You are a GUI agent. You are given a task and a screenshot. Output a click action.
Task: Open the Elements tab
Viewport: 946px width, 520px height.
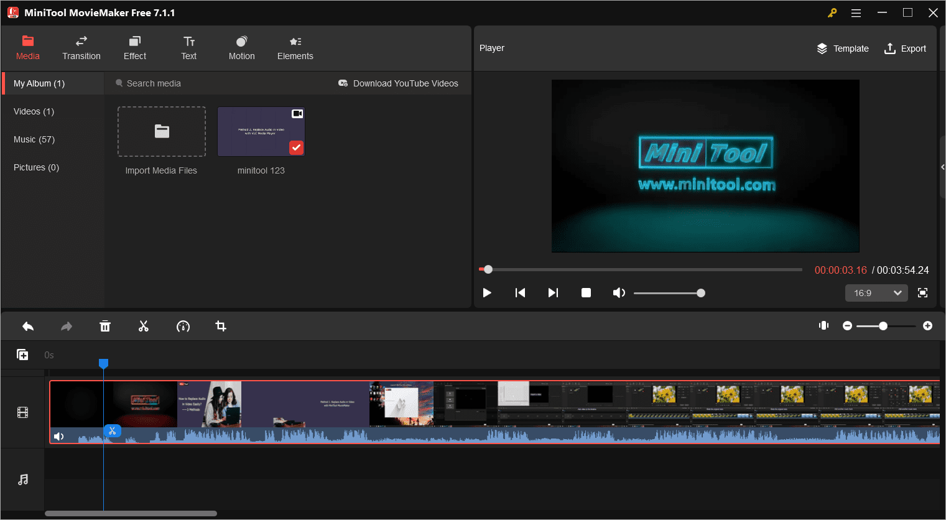(x=295, y=49)
